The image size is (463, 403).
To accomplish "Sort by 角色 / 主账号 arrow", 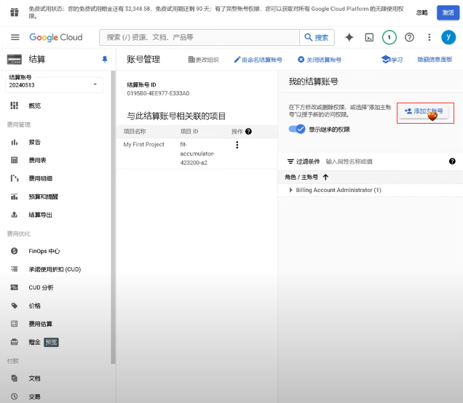I will [325, 177].
